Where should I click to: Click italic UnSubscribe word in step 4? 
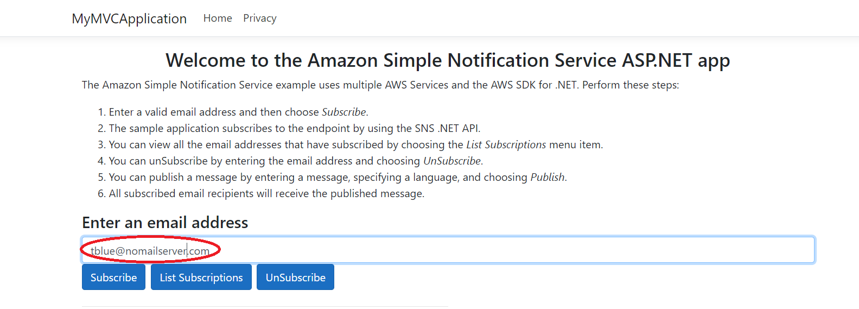(x=451, y=161)
